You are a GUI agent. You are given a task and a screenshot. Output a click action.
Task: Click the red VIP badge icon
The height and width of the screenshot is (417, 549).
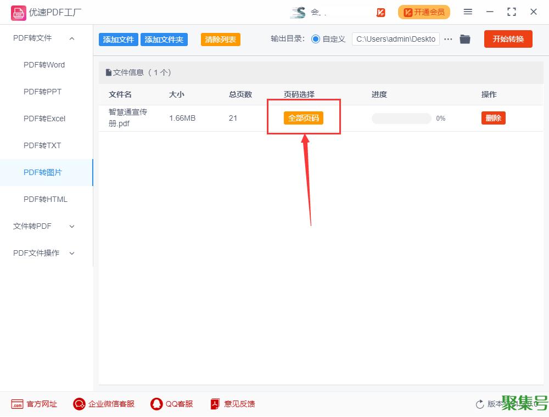[380, 12]
